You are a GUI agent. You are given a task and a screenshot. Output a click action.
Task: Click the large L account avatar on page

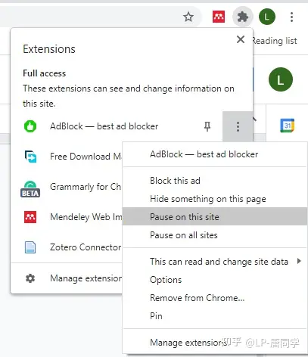click(x=281, y=79)
